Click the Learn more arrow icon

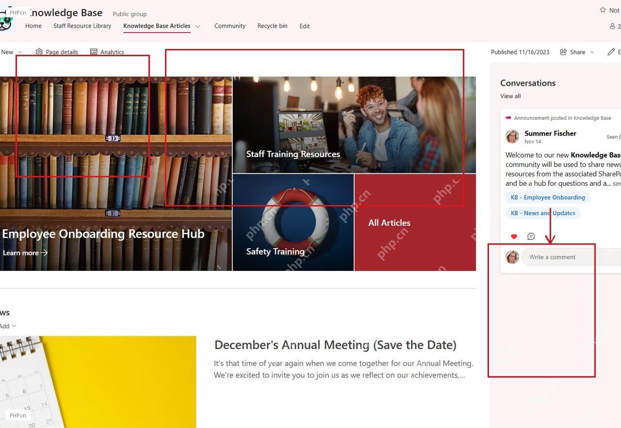click(44, 253)
